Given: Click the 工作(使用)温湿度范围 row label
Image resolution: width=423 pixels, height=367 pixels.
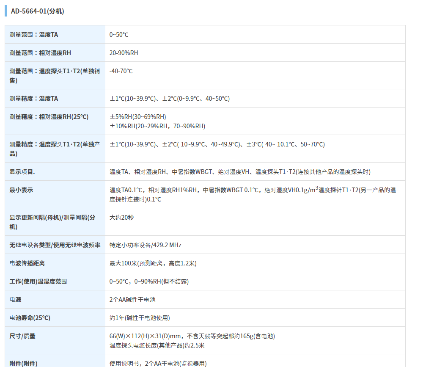Looking at the screenshot, I should [x=38, y=281].
